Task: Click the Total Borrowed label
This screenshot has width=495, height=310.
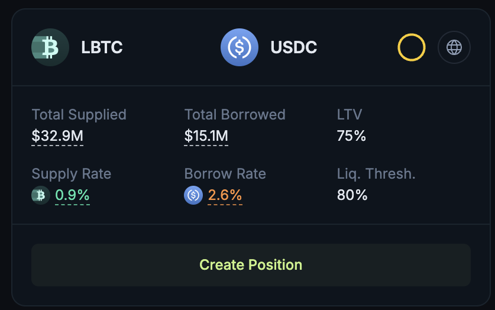Action: click(x=235, y=115)
